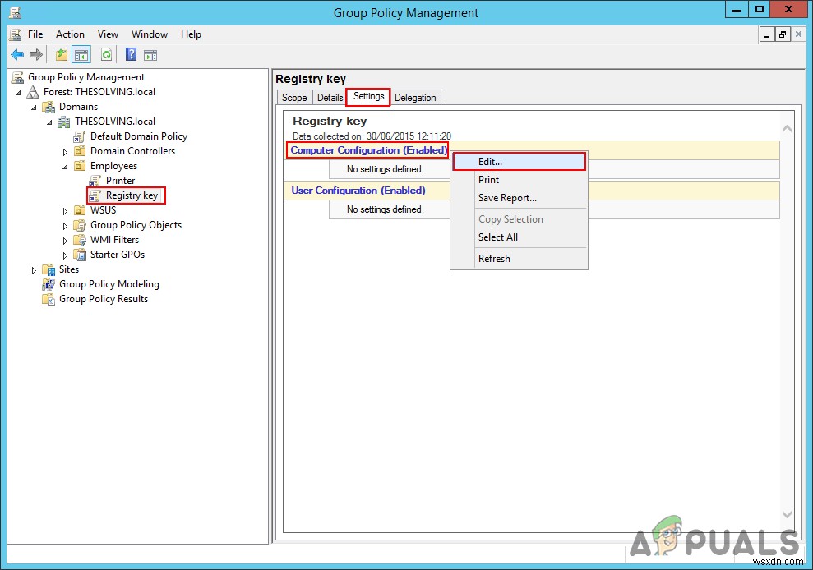
Task: Expand the WSUS tree node
Action: tap(66, 210)
